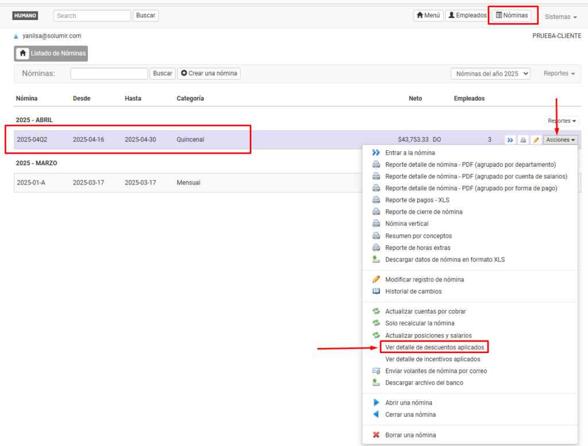Open the Empleados section button
588x446 pixels.
coord(467,15)
